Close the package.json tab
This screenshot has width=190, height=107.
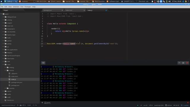click(62, 10)
